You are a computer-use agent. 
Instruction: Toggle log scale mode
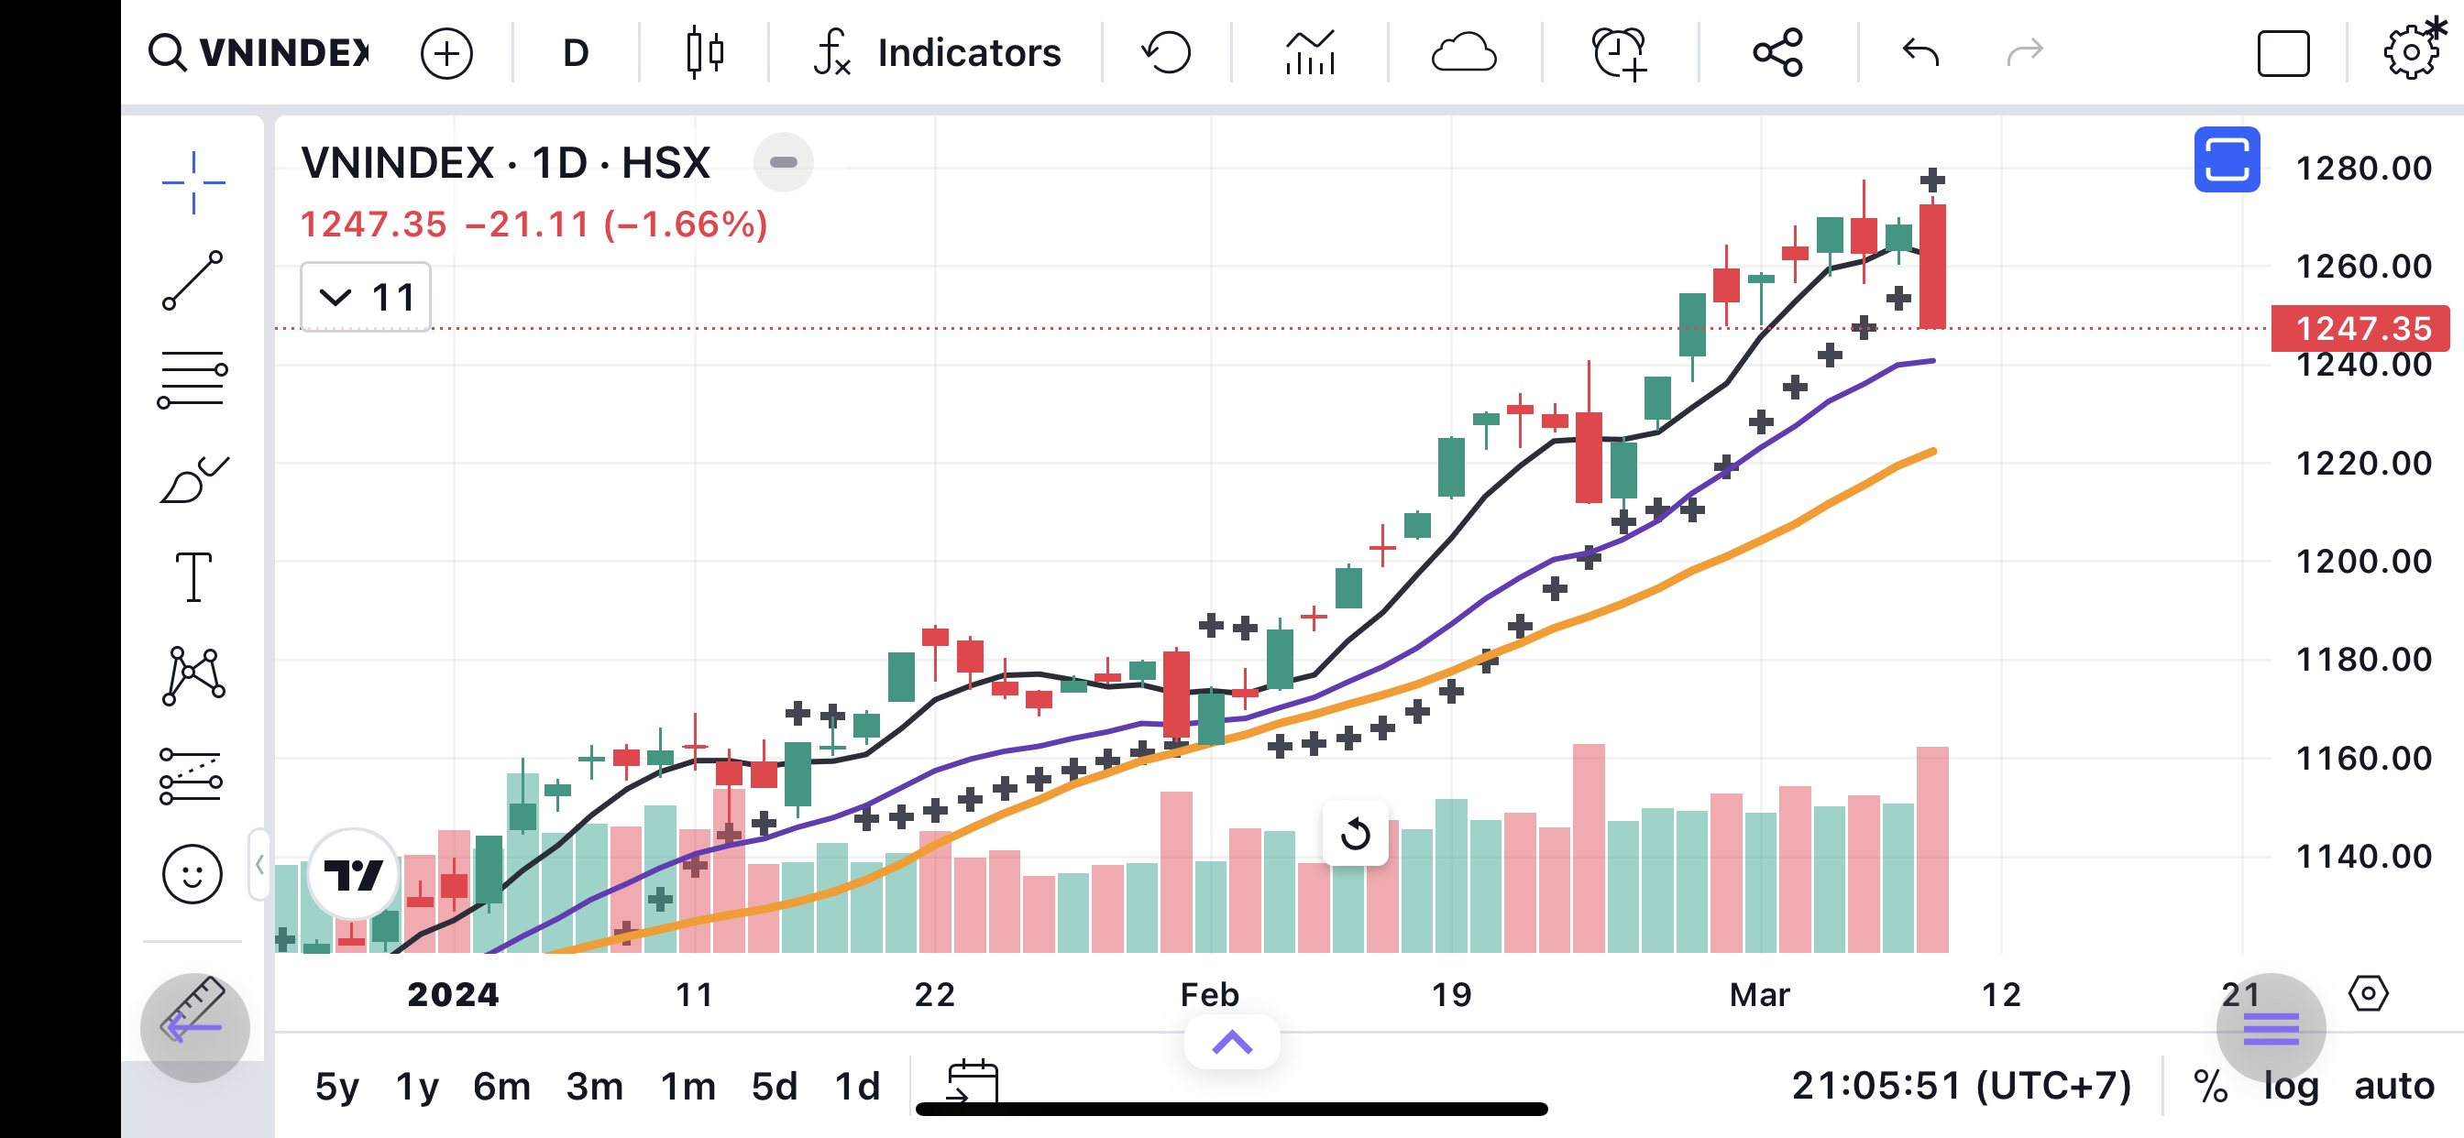coord(2291,1087)
